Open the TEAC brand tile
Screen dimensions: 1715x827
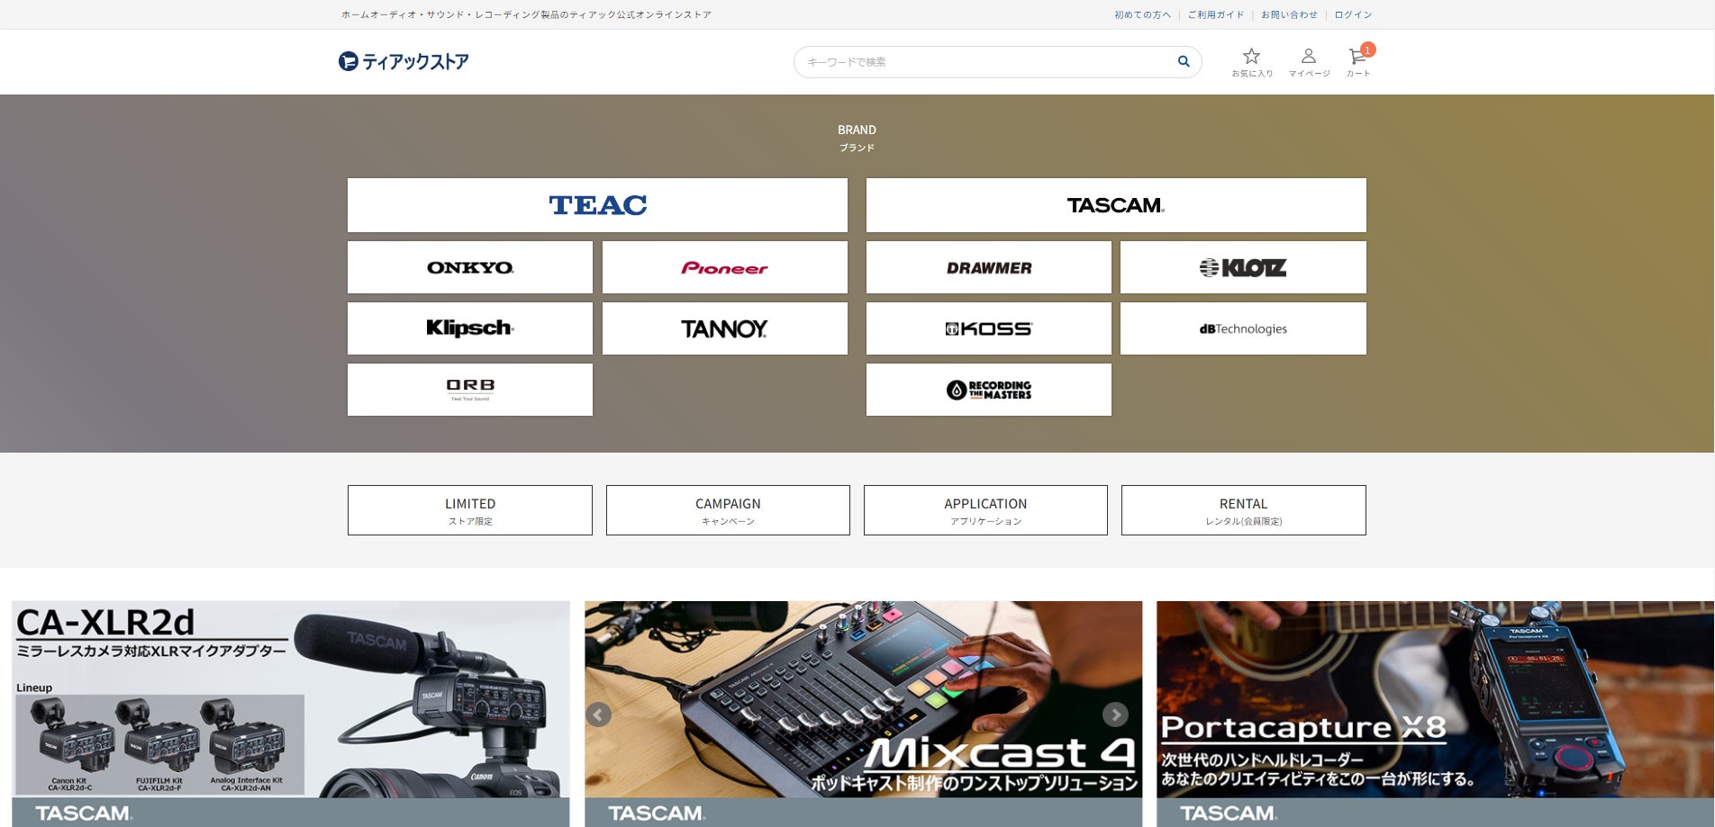[x=597, y=205]
